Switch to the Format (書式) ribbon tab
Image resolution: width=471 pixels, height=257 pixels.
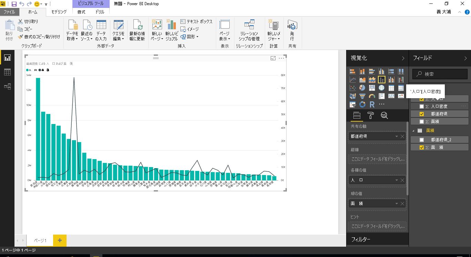81,12
